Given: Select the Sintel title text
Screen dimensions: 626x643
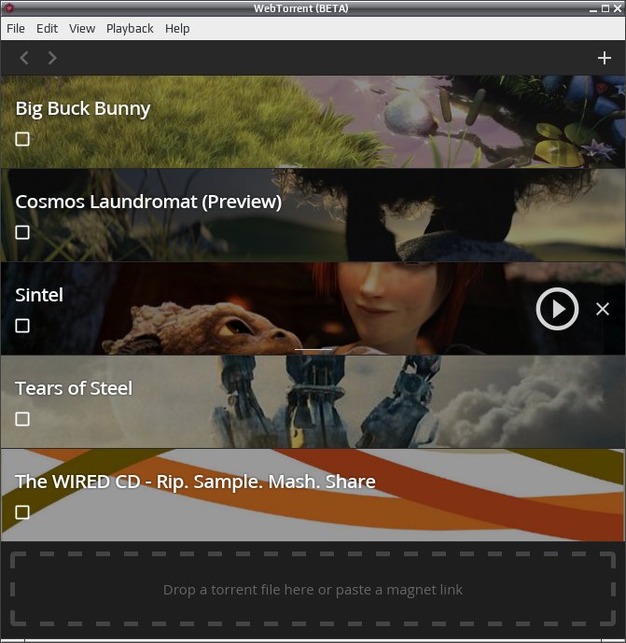Looking at the screenshot, I should [x=39, y=295].
